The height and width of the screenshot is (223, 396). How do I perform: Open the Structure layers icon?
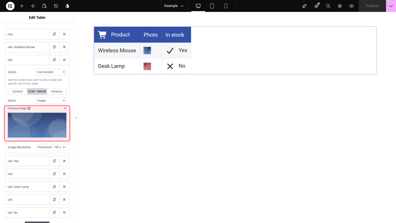click(340, 6)
